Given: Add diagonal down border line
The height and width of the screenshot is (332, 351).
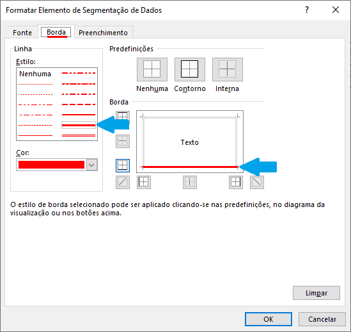Looking at the screenshot, I should pyautogui.click(x=257, y=182).
